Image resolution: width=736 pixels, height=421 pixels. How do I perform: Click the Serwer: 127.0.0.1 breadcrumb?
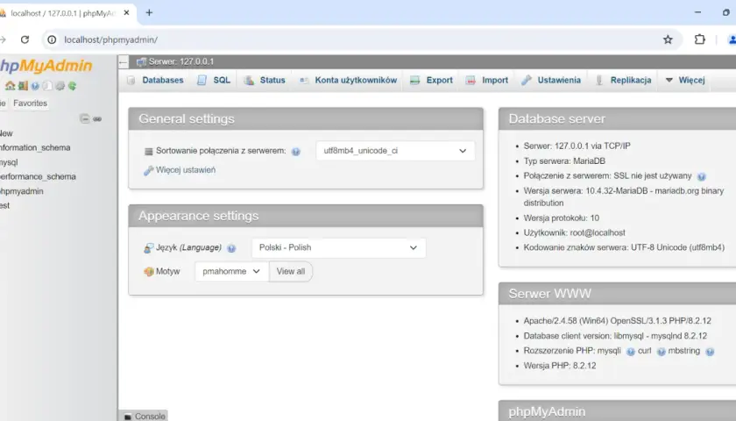pos(180,61)
